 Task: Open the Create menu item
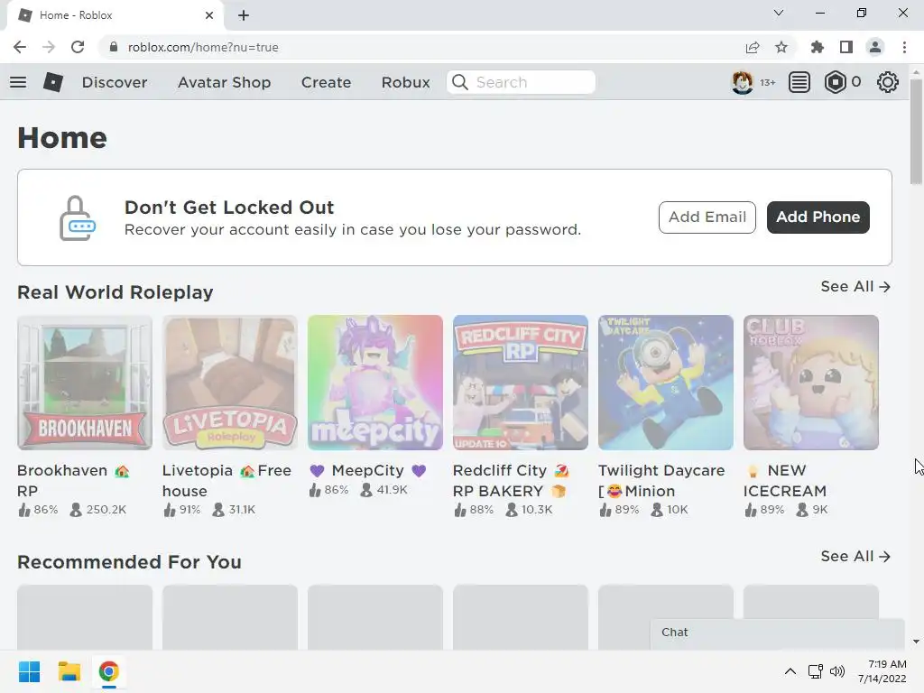326,82
